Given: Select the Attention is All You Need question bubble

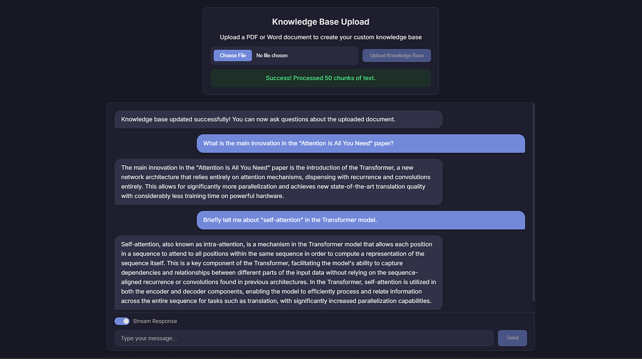Looking at the screenshot, I should (361, 143).
